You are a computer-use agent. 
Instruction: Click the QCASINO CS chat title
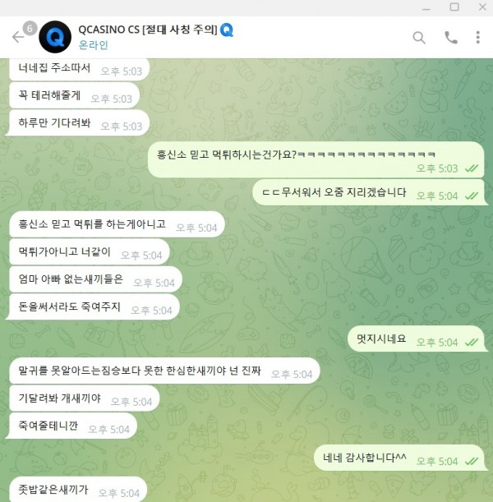pos(148,30)
